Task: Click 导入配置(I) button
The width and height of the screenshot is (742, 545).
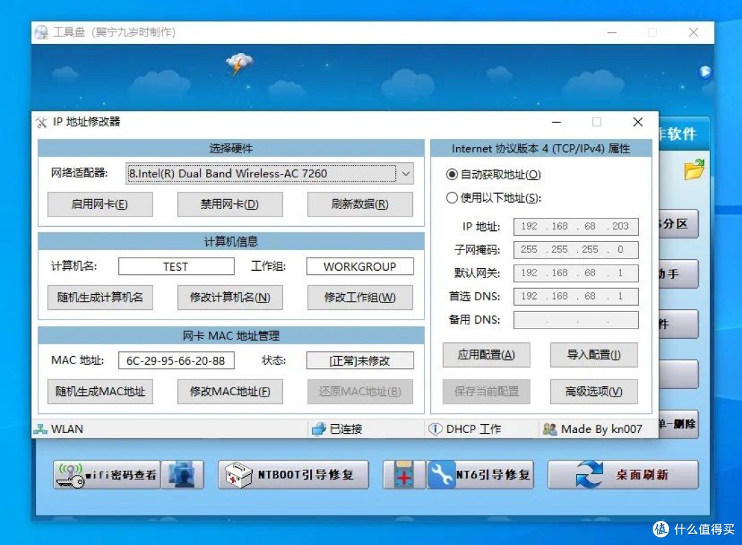Action: [x=594, y=355]
